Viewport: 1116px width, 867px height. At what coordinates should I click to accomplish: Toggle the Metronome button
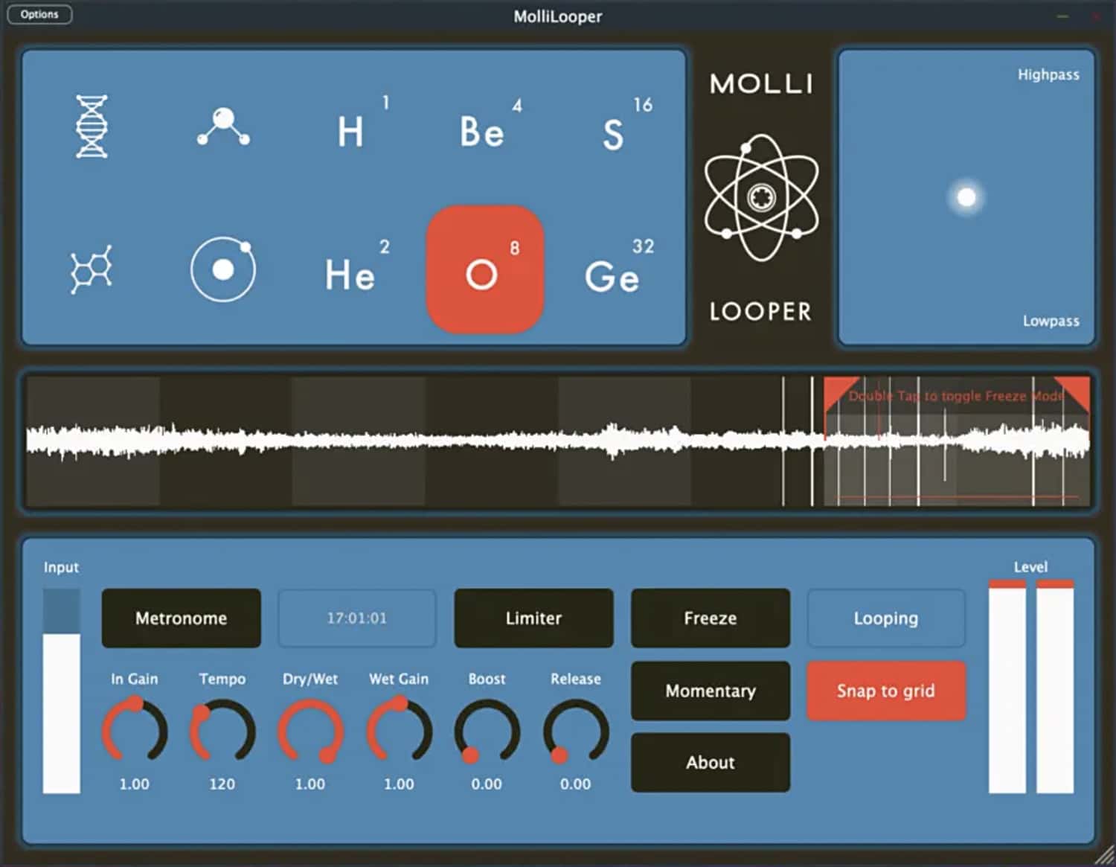pos(181,618)
